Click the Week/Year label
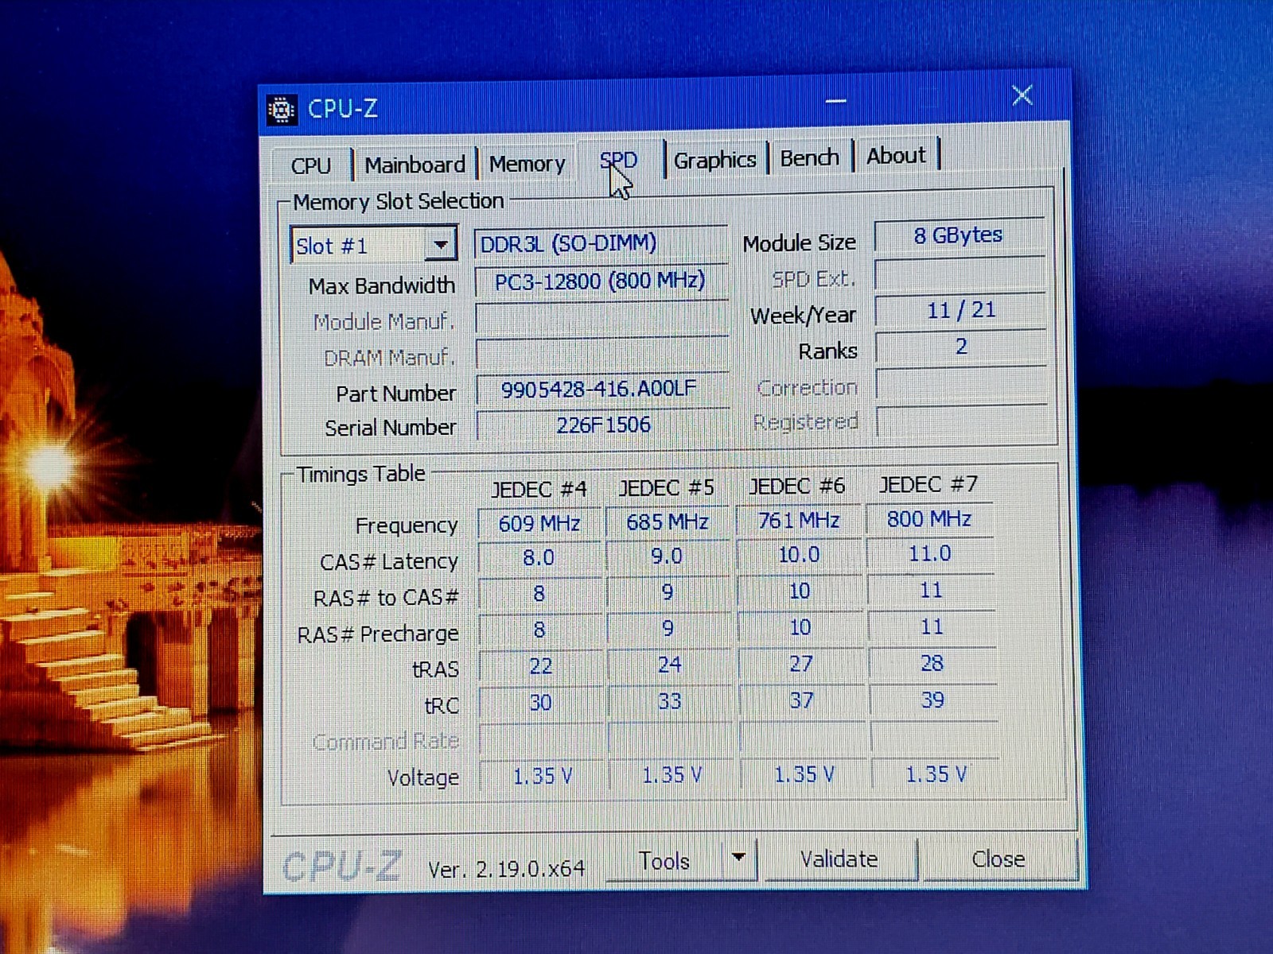1273x954 pixels. click(x=803, y=316)
